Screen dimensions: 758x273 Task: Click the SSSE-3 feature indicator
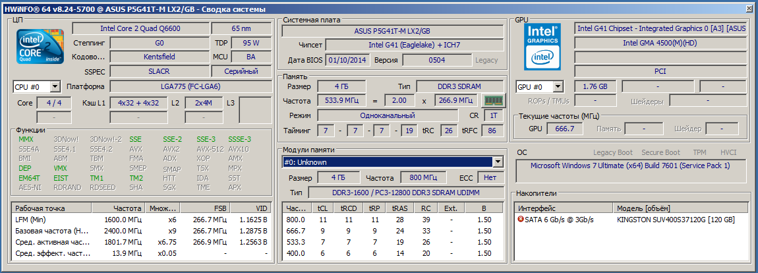click(239, 139)
